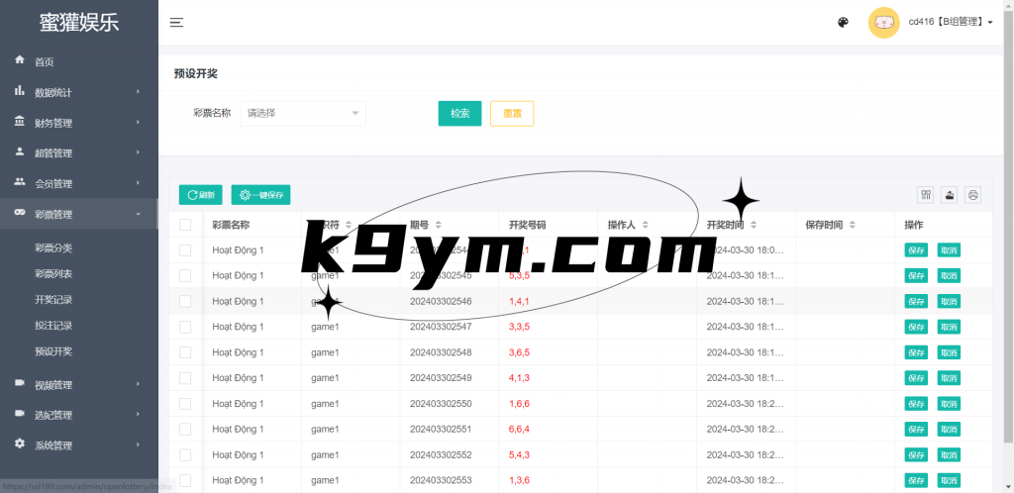Viewport: 1014px width, 493px height.
Task: Check the row for 期号 202403302548
Action: [185, 352]
